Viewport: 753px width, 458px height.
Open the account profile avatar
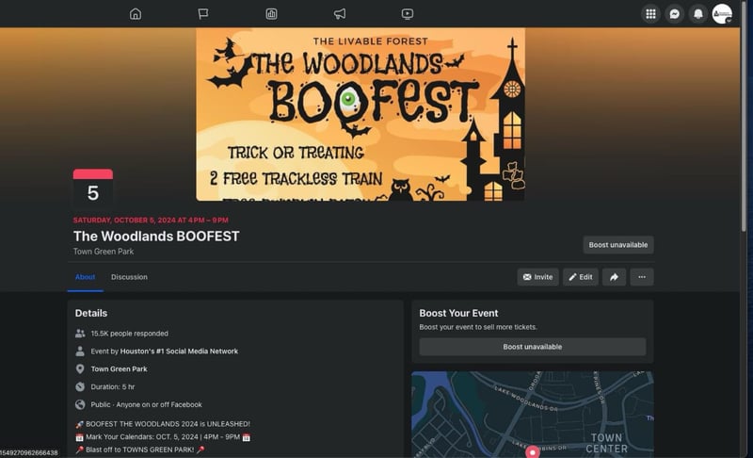[722, 14]
